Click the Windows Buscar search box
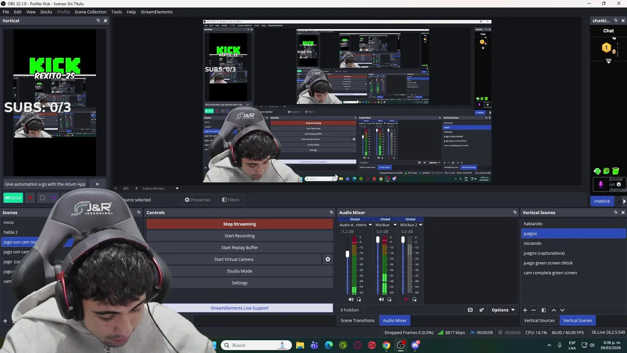Image resolution: width=627 pixels, height=353 pixels. (256, 345)
